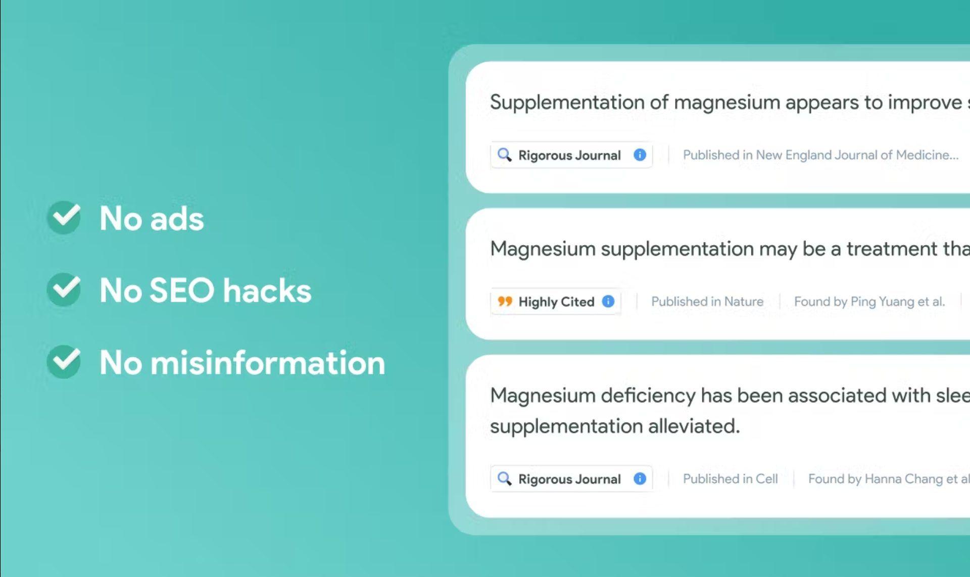The width and height of the screenshot is (970, 577).
Task: Click the info button next to Highly Cited
Action: coord(608,301)
